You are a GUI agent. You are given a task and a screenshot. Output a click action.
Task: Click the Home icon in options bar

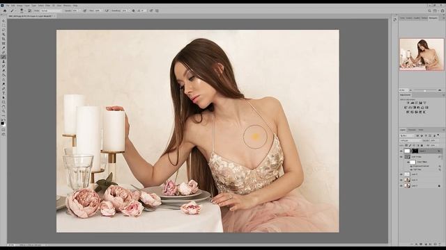click(x=5, y=11)
